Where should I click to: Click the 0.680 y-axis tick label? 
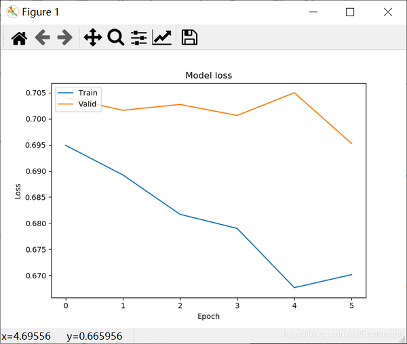point(35,223)
